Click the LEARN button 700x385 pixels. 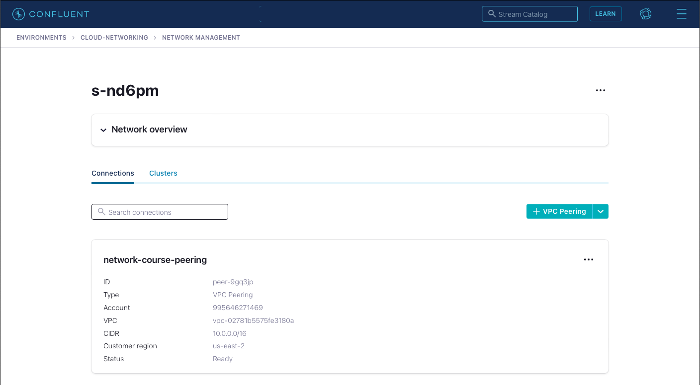click(606, 14)
